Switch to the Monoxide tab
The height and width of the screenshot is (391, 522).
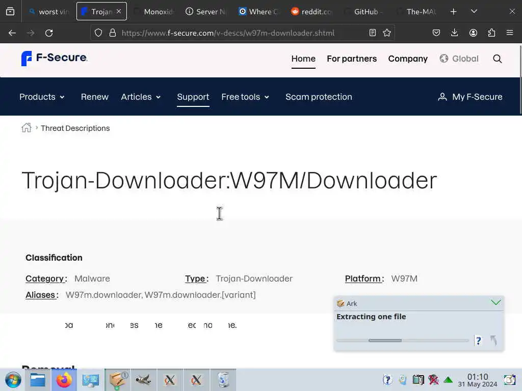click(154, 12)
